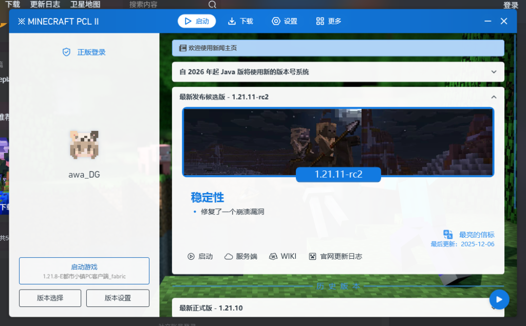526x326 pixels.
Task: Open 版本设置
Action: (118, 298)
